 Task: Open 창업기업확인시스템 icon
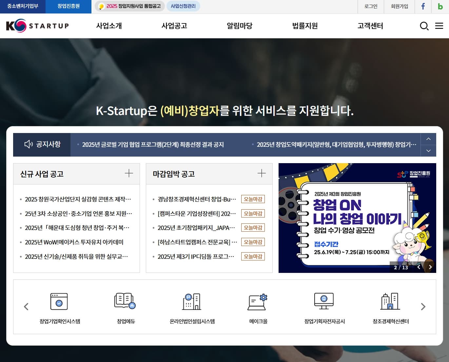click(59, 301)
